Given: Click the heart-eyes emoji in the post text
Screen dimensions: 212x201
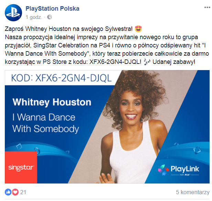Looking at the screenshot, I should (138, 29).
